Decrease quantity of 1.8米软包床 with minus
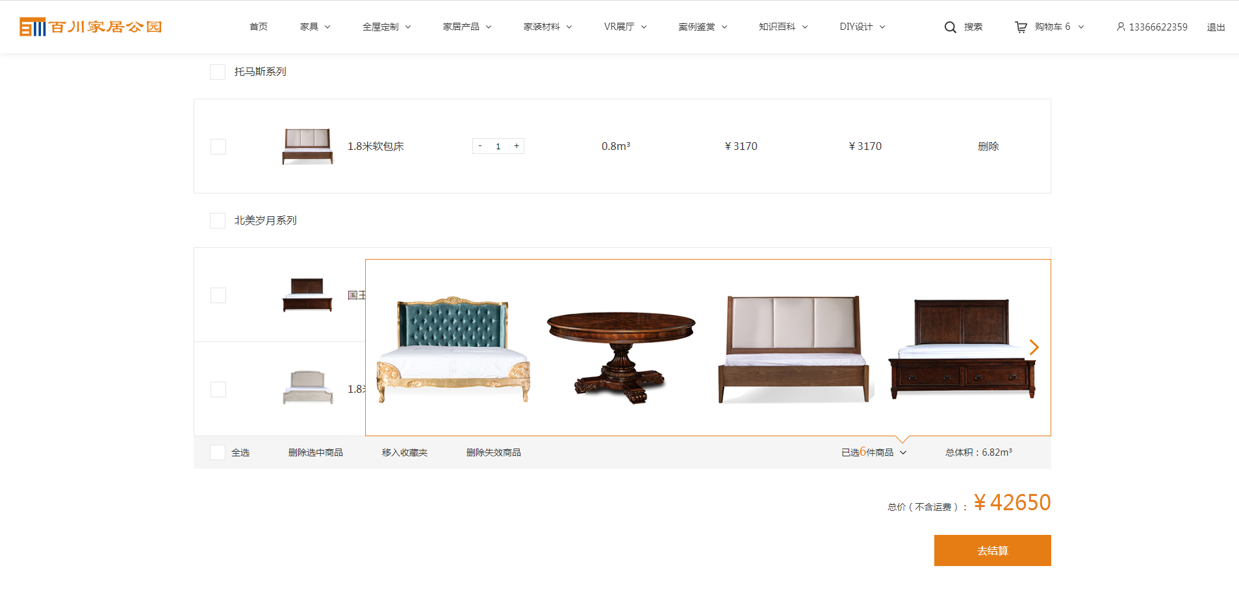 click(x=480, y=146)
